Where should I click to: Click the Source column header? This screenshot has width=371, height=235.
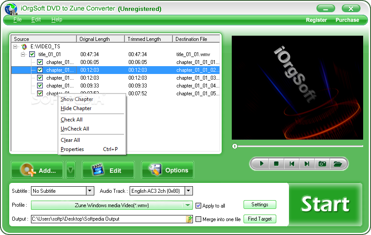(x=44, y=39)
